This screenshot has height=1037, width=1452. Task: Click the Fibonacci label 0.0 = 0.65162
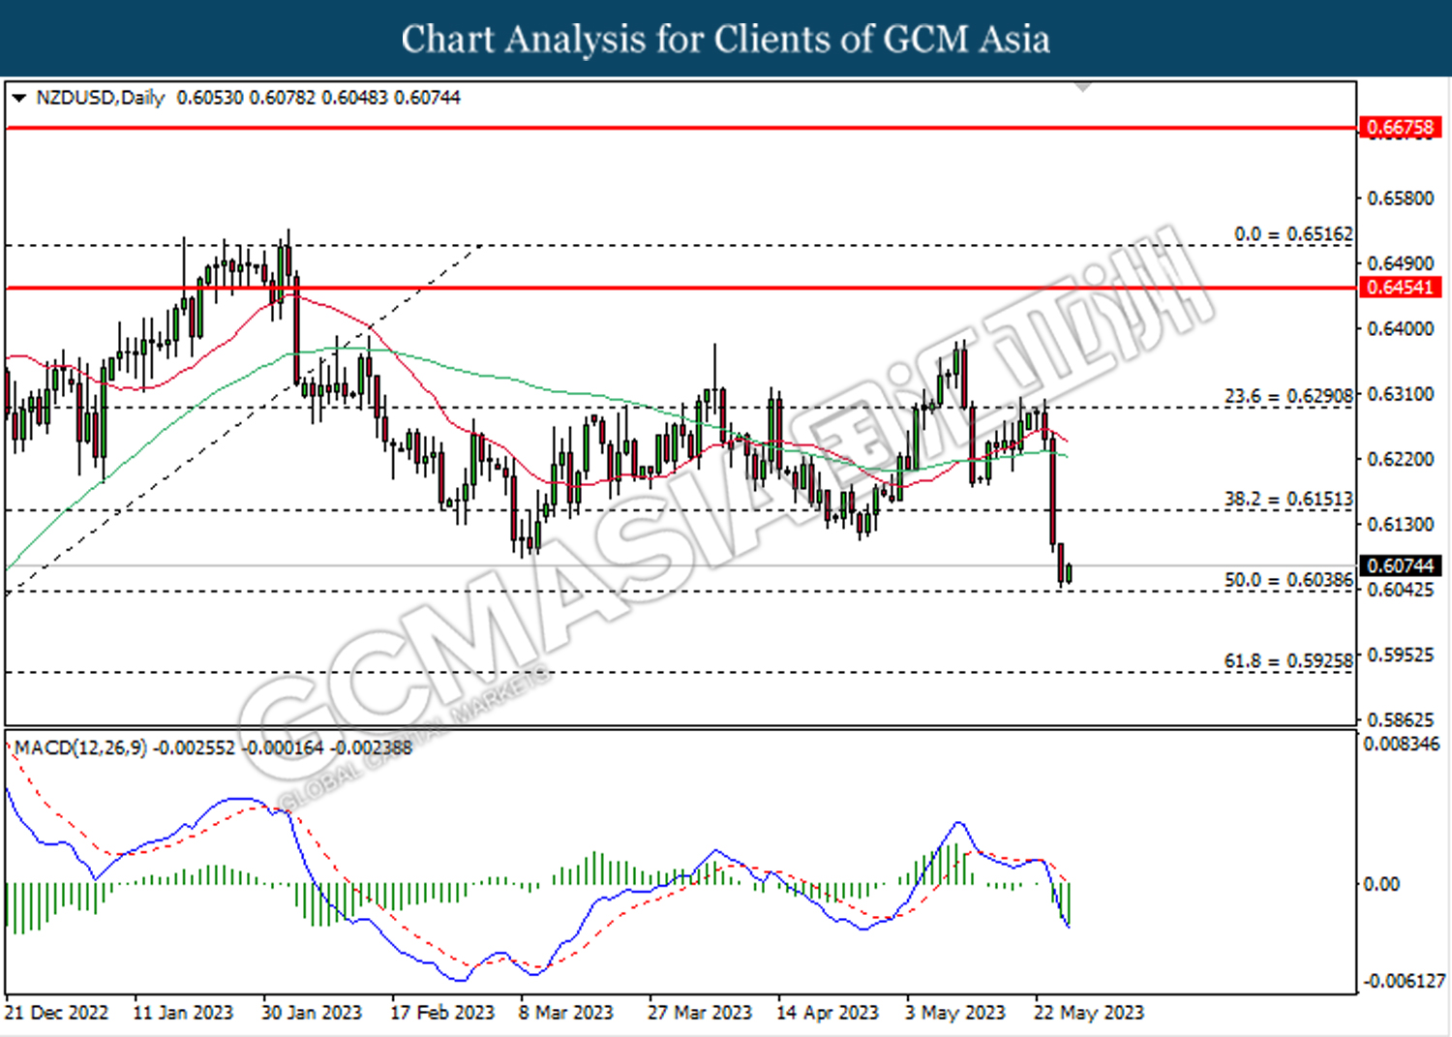[1293, 234]
